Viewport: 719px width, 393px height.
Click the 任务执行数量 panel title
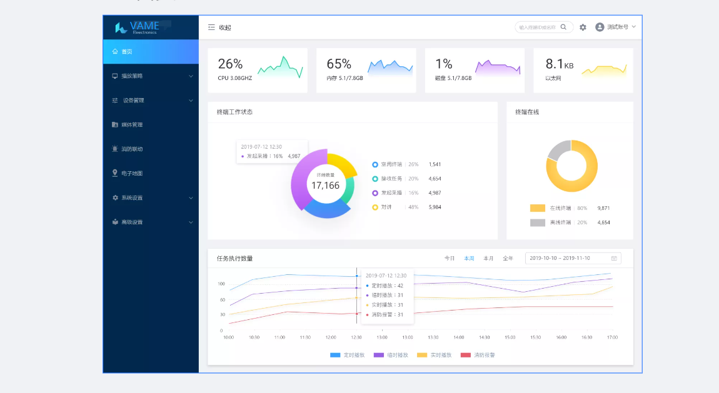(235, 259)
